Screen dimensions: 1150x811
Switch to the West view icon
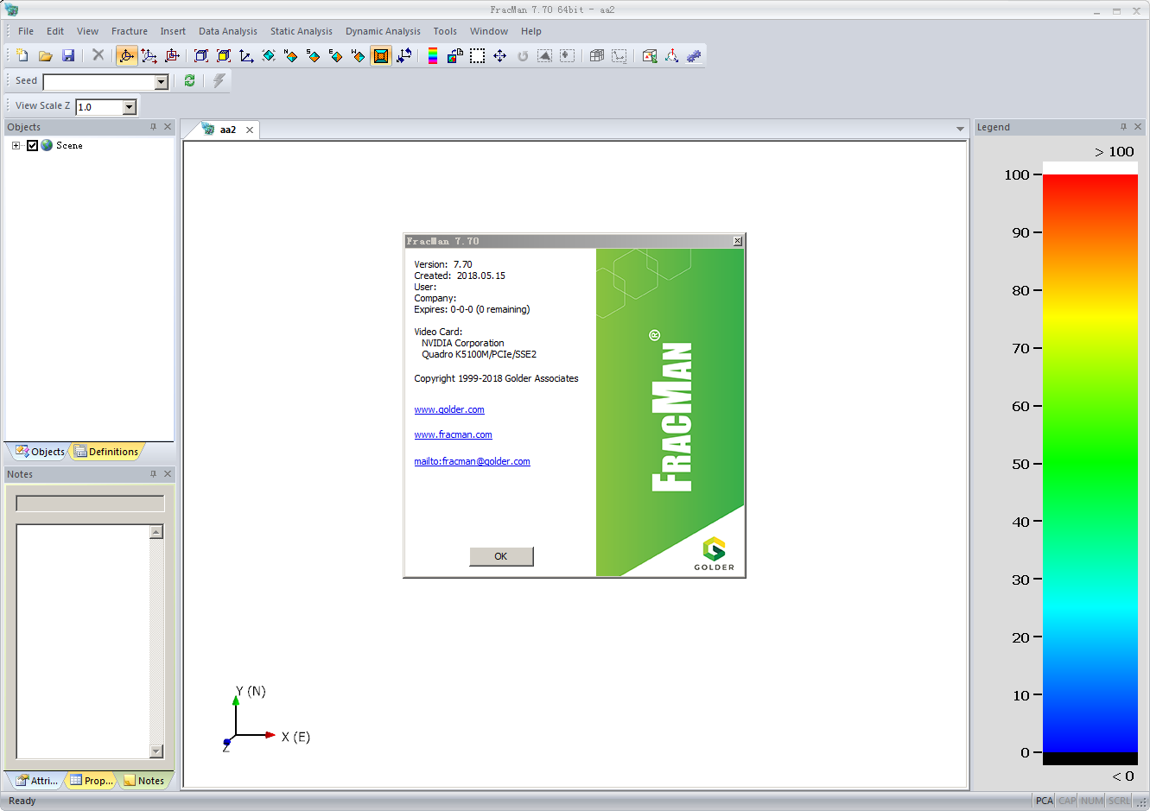[359, 55]
